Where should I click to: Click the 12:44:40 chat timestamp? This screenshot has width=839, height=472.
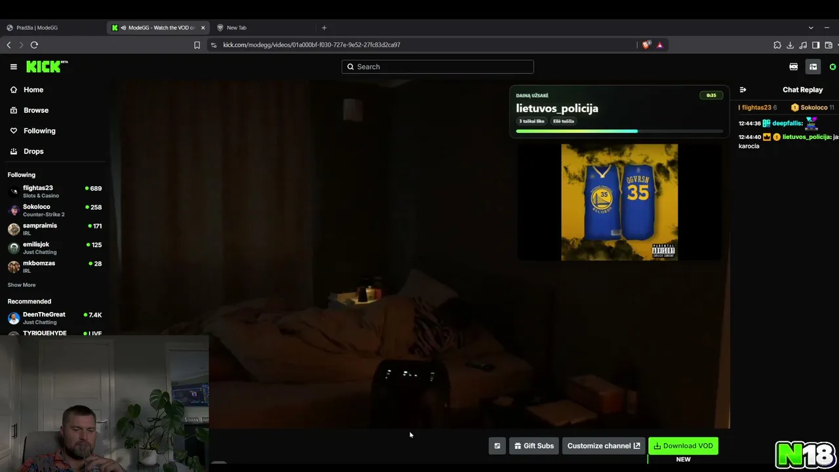point(749,137)
